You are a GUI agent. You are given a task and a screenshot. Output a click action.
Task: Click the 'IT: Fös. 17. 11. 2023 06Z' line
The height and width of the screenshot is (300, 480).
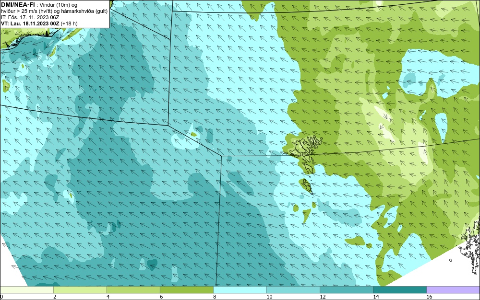pos(30,17)
